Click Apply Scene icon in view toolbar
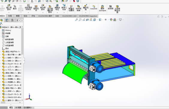 [115, 19]
